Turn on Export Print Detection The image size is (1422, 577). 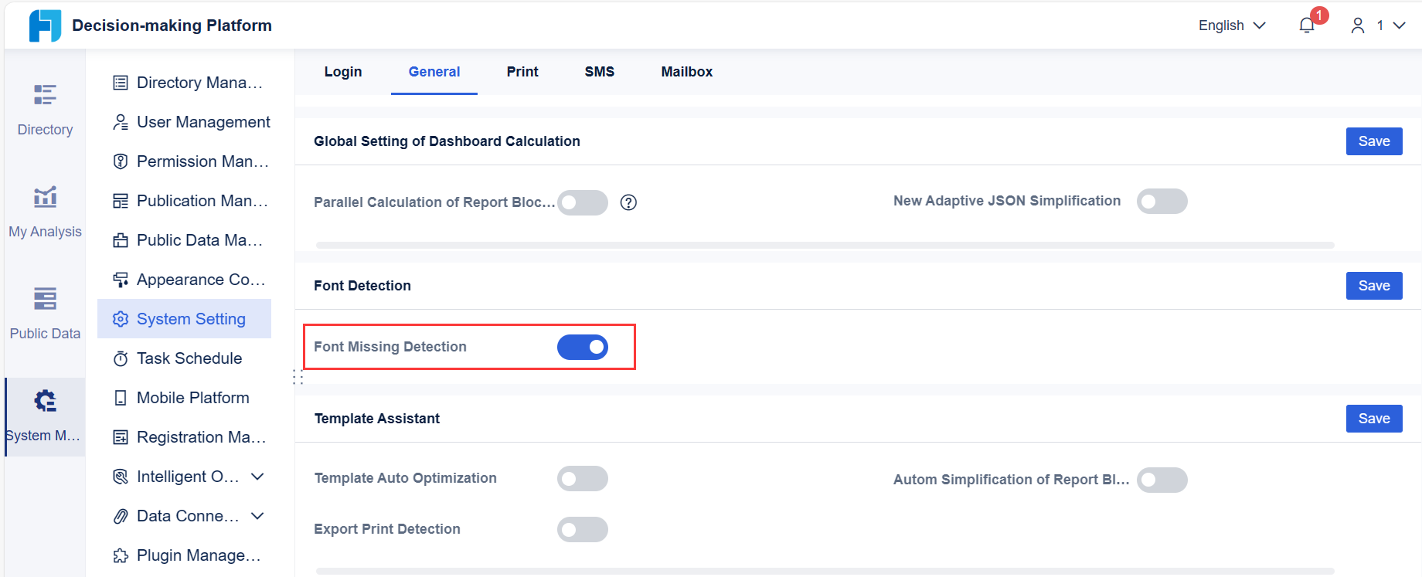point(583,529)
